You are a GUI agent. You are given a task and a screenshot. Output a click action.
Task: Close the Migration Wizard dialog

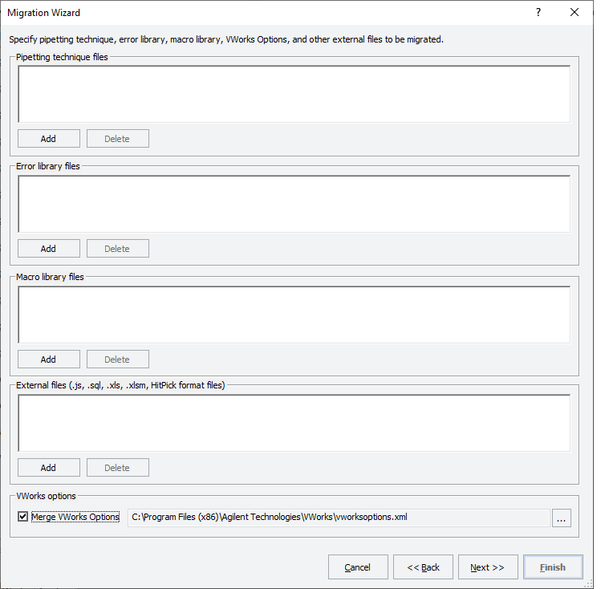click(575, 12)
